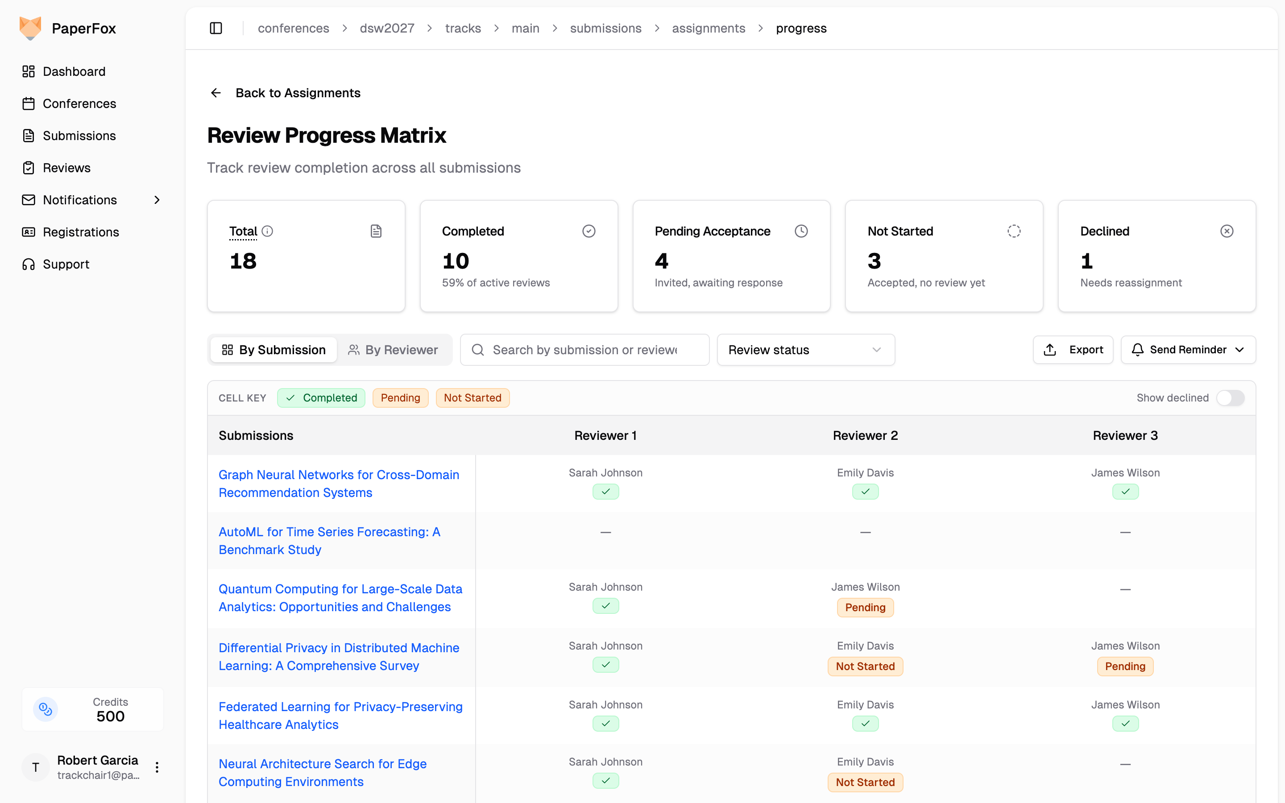Click the Declined card cross icon

[x=1227, y=231]
